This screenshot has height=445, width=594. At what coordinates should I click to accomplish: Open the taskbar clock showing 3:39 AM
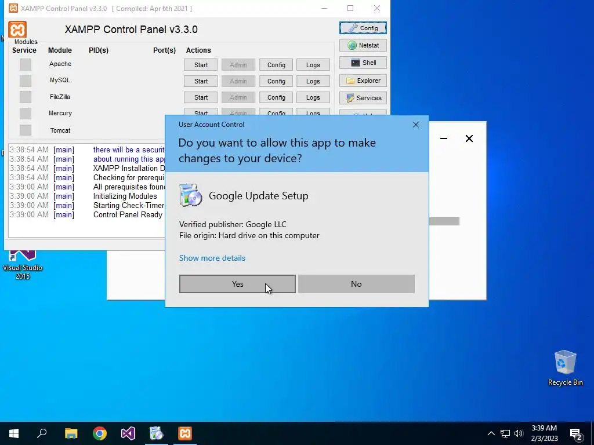pos(544,433)
